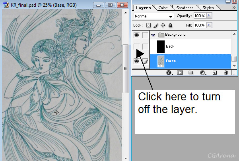Delete layer with trash icon
239x161 pixels.
226,73
